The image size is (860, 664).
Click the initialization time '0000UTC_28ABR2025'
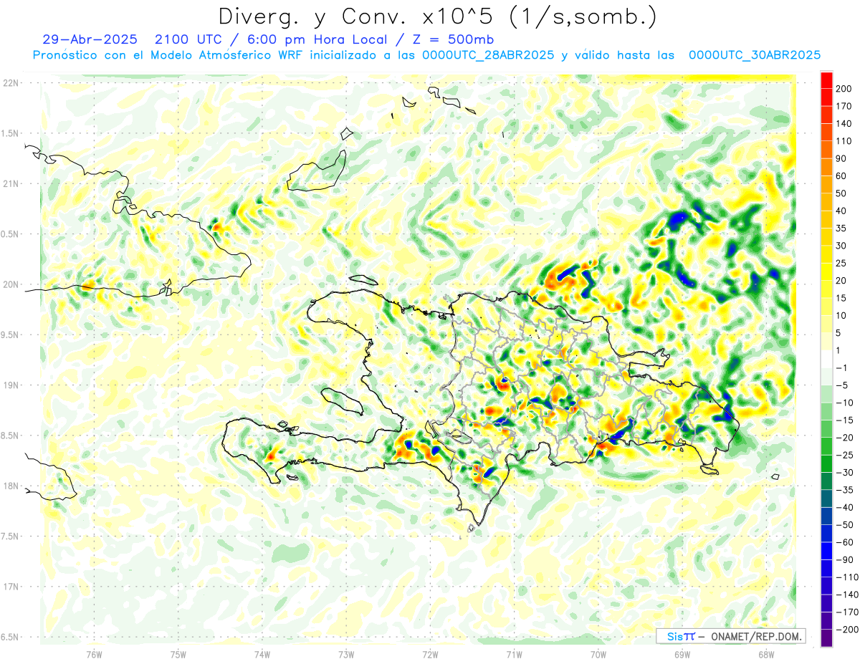(x=488, y=55)
